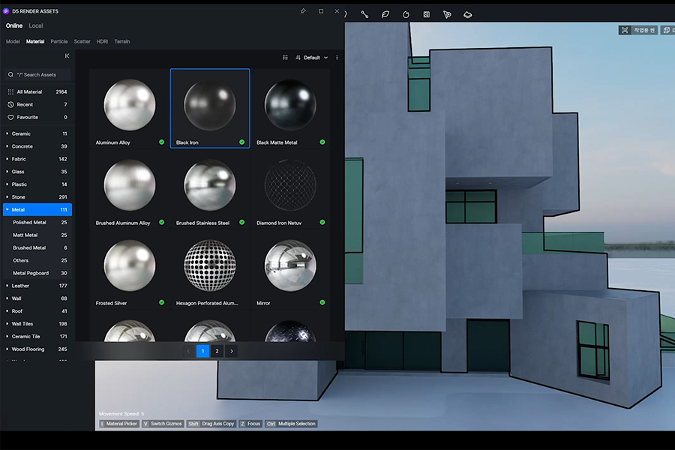Click the leaf vegetation tool icon

385,14
